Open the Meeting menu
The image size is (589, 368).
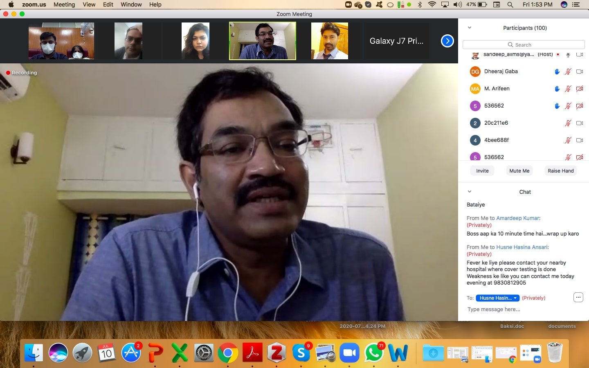point(64,4)
